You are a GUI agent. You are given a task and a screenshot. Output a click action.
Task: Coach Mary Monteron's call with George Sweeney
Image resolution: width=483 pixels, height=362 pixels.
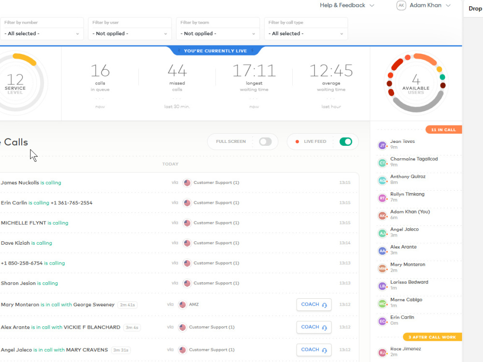coord(314,305)
